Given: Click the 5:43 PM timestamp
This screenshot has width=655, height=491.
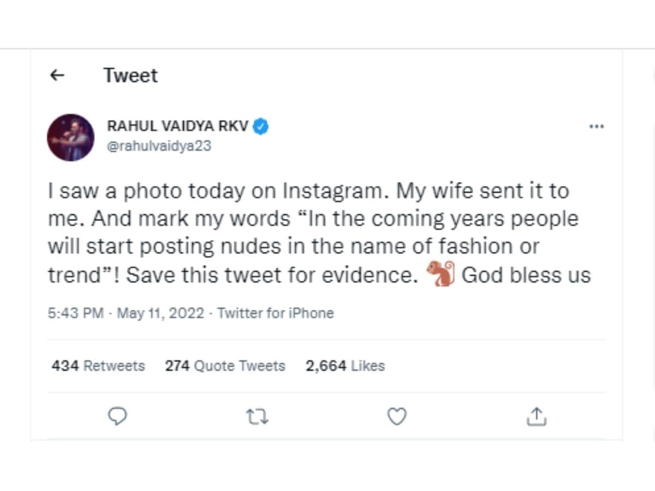Looking at the screenshot, I should pos(76,313).
